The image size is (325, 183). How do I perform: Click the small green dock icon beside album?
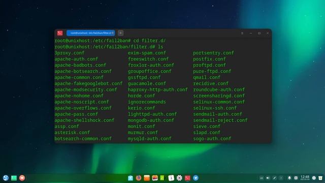[x=162, y=178]
